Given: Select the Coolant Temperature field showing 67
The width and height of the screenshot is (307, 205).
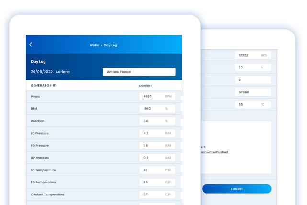Looking at the screenshot, I should coord(157,194).
